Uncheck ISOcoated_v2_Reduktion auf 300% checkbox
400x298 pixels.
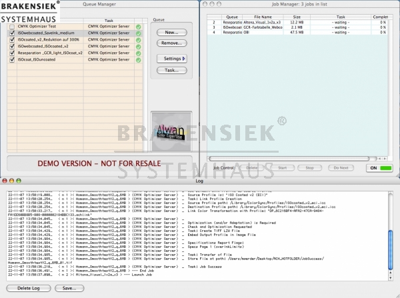(12, 40)
